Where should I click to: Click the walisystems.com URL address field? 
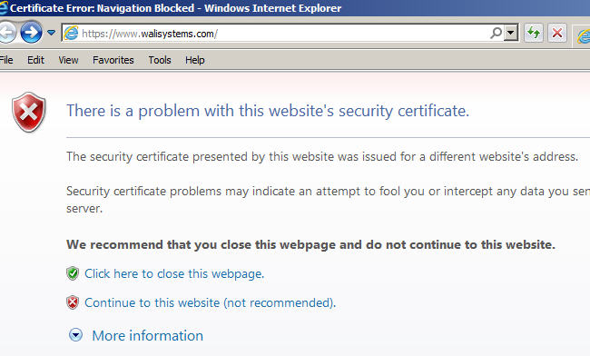284,33
